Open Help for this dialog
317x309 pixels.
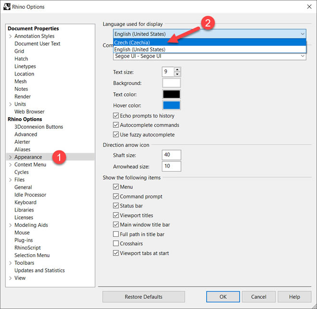click(x=294, y=297)
